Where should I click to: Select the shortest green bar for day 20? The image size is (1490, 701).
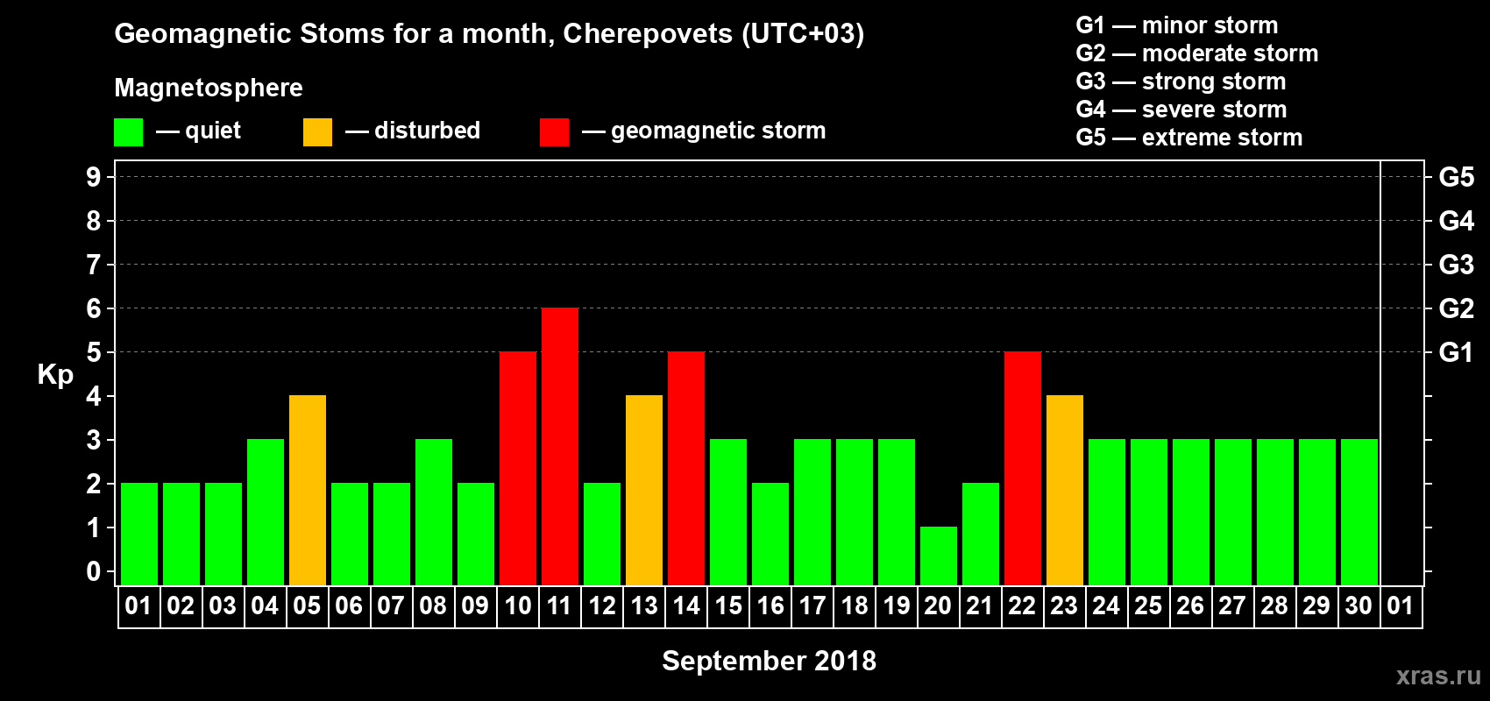pyautogui.click(x=939, y=556)
